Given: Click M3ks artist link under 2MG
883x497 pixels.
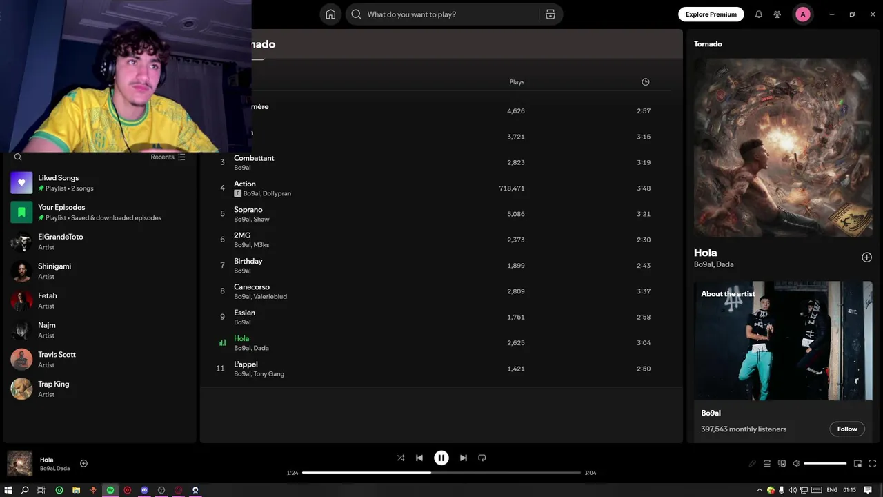Looking at the screenshot, I should point(261,245).
